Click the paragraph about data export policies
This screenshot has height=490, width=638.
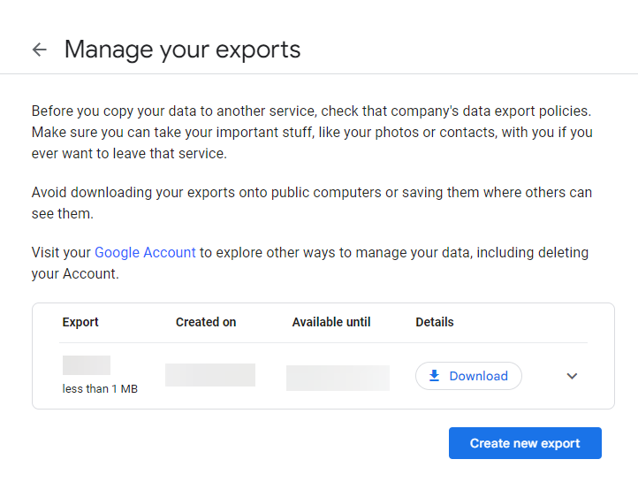[x=309, y=111]
